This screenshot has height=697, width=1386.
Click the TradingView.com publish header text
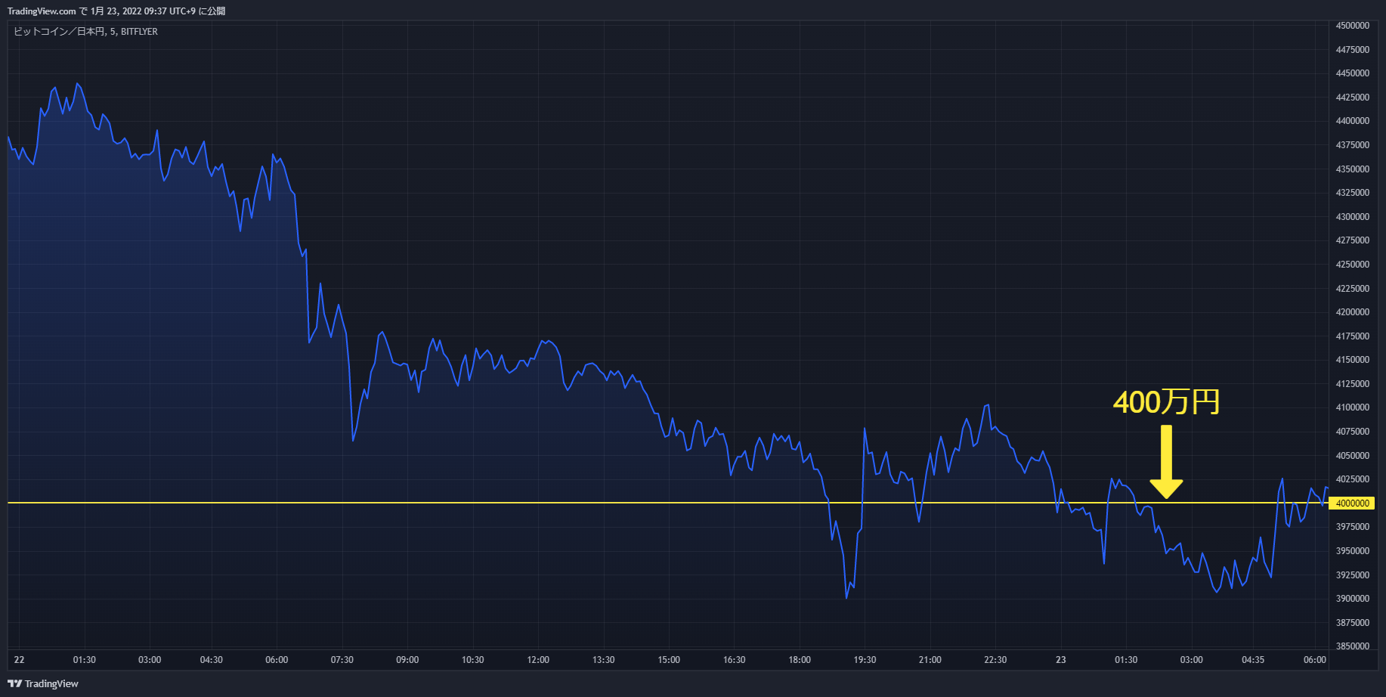pos(116,11)
